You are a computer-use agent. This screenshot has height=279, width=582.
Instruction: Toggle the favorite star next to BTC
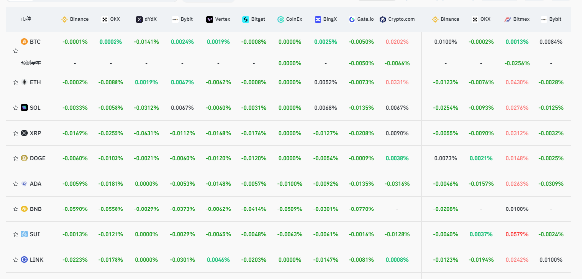pos(15,51)
